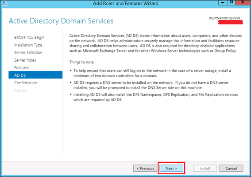251x177 pixels.
Task: Click the redacted destination server name
Action: [x=231, y=22]
